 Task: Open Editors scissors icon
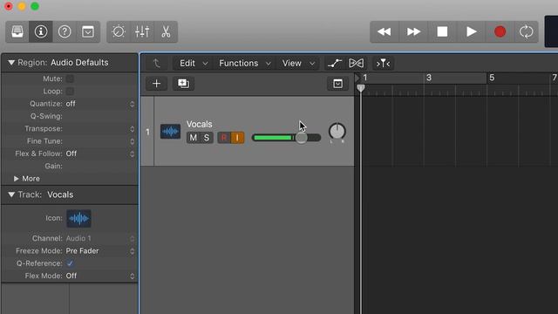(166, 32)
